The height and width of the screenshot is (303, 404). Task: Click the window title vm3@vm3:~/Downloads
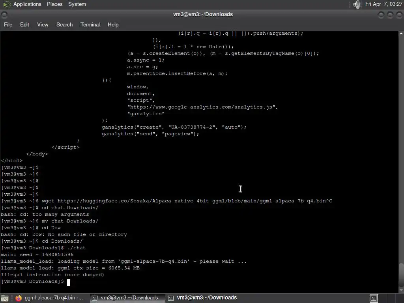coord(203,15)
